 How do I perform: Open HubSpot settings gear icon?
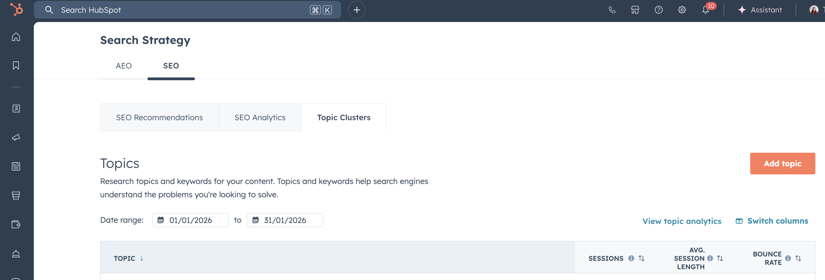[x=682, y=10]
